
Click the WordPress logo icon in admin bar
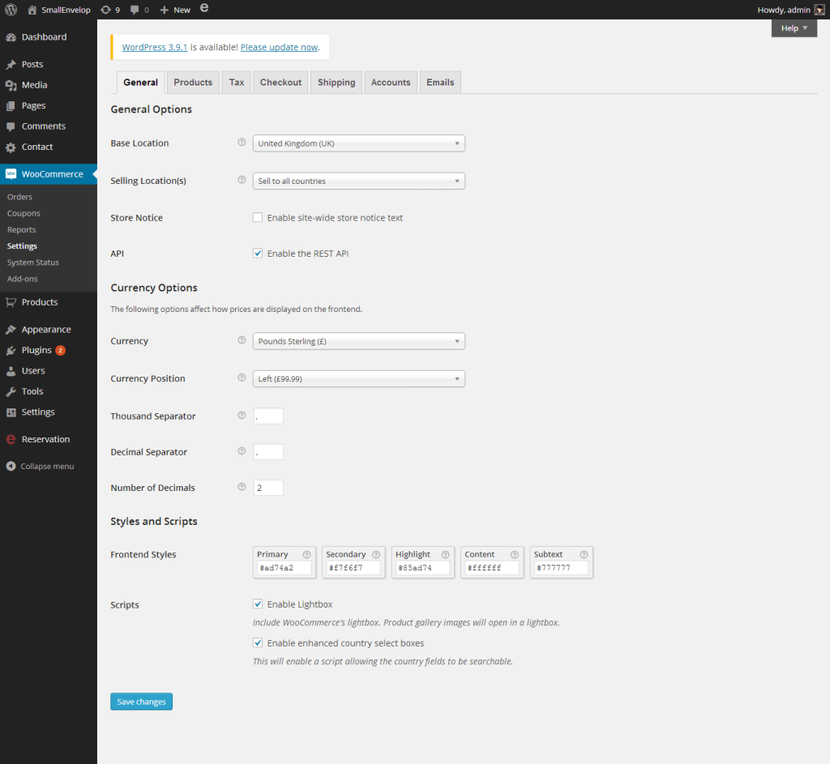pos(11,10)
